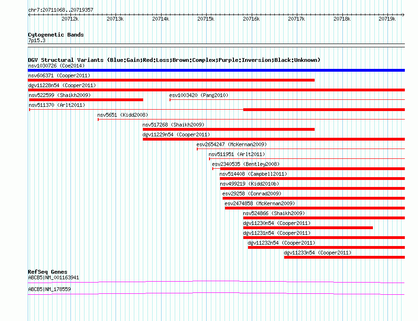Select the nsv514408 (Campbell2011) label

(253, 174)
